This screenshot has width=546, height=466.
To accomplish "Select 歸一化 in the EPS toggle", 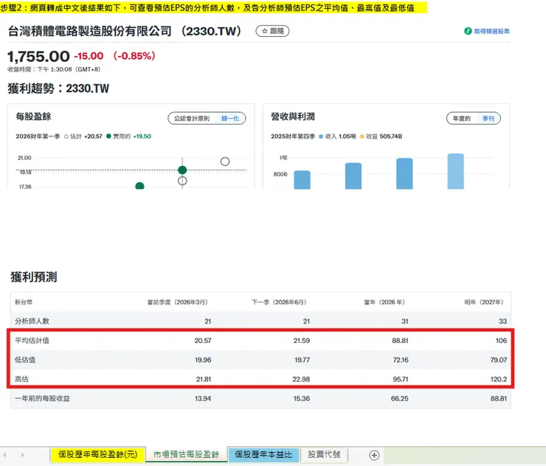I will point(230,118).
